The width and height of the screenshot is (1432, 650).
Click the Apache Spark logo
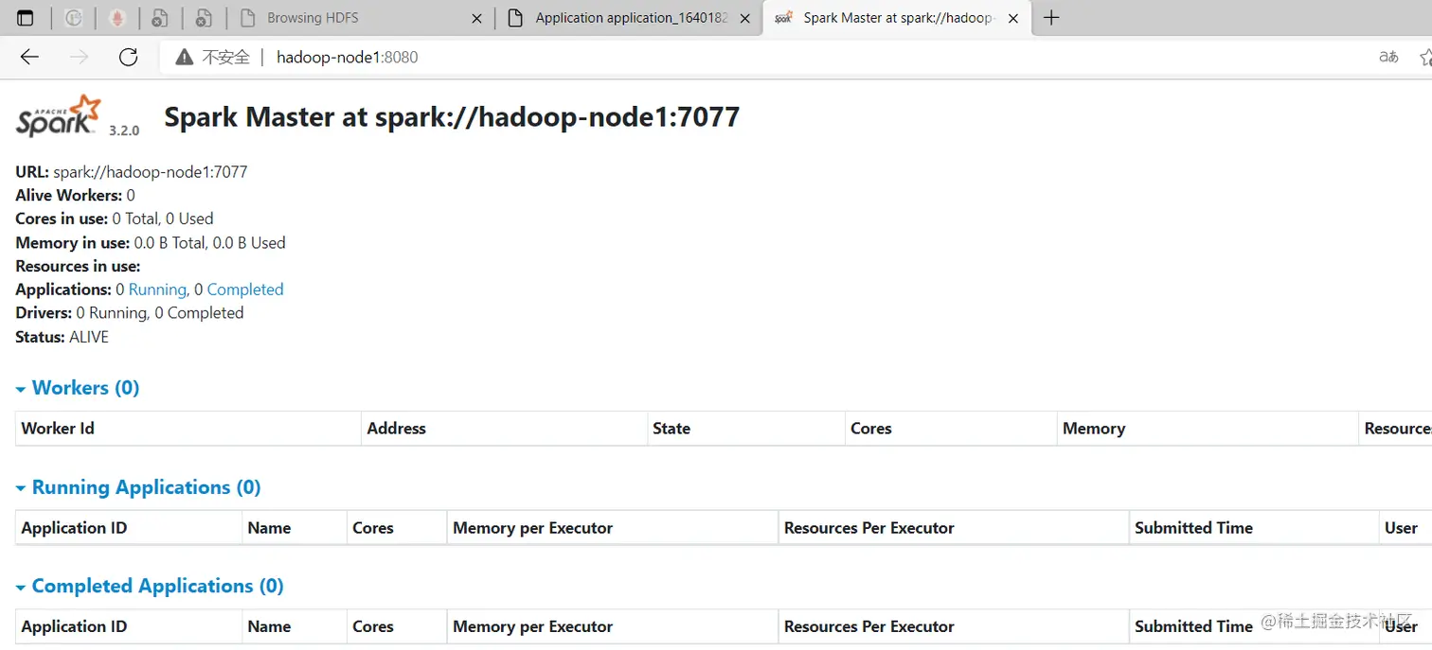(58, 115)
